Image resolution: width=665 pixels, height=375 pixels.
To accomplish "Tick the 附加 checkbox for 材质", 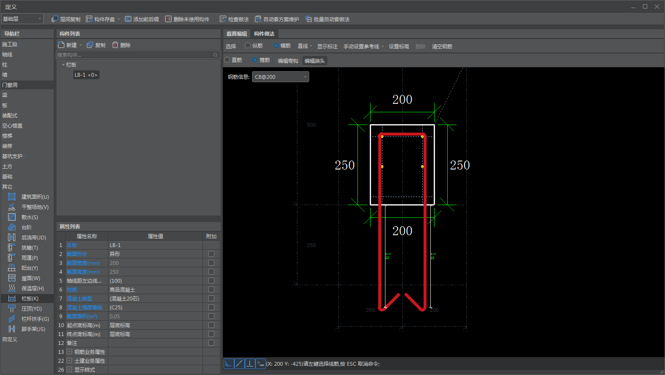I will (x=211, y=289).
